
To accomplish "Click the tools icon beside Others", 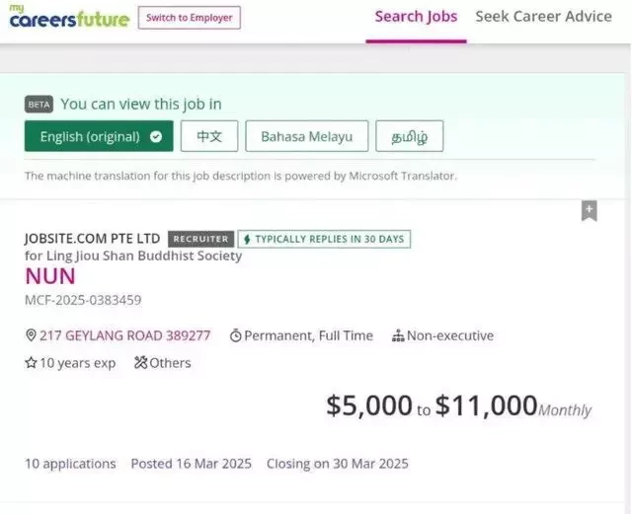I will click(140, 362).
